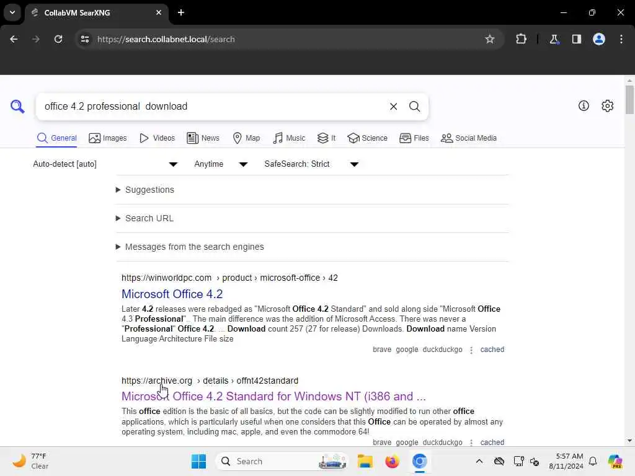Viewport: 635px width, 476px height.
Task: Open more options dots for winworldpc result
Action: pyautogui.click(x=471, y=350)
